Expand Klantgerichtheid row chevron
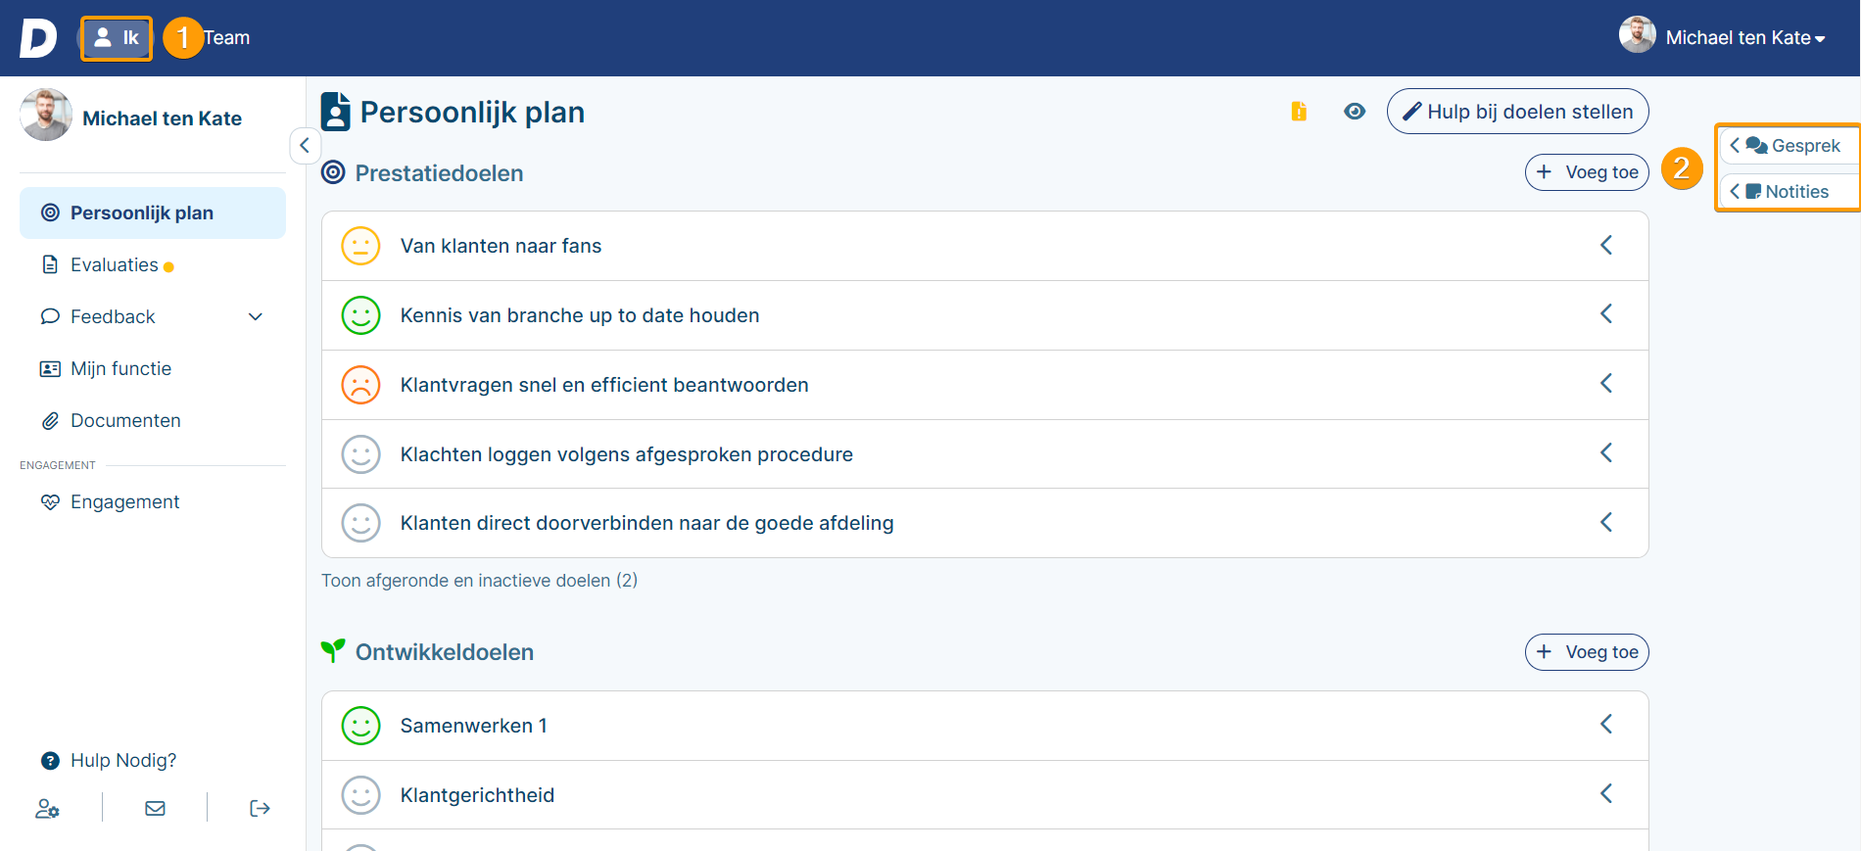Screen dimensions: 1861x851 pos(1606,793)
